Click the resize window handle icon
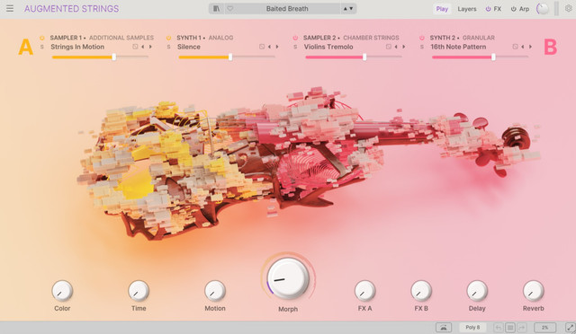This screenshot has height=334, width=576. point(570,328)
